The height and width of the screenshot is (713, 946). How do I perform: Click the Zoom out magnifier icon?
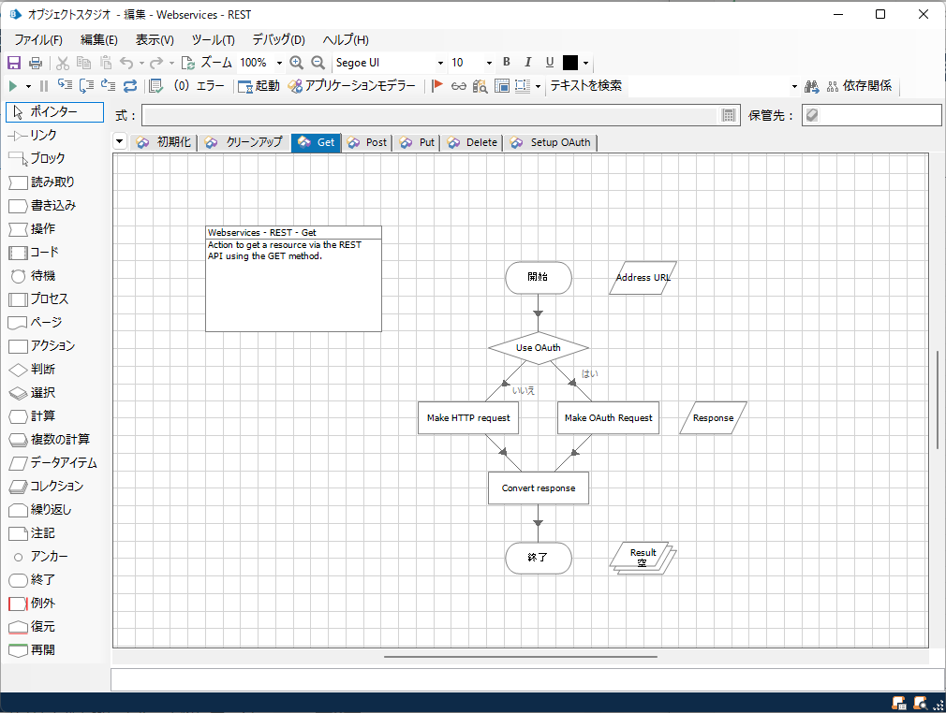pos(318,63)
